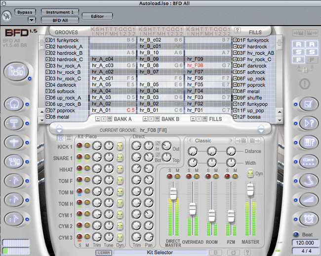Select the kick drum icon

tap(14, 104)
